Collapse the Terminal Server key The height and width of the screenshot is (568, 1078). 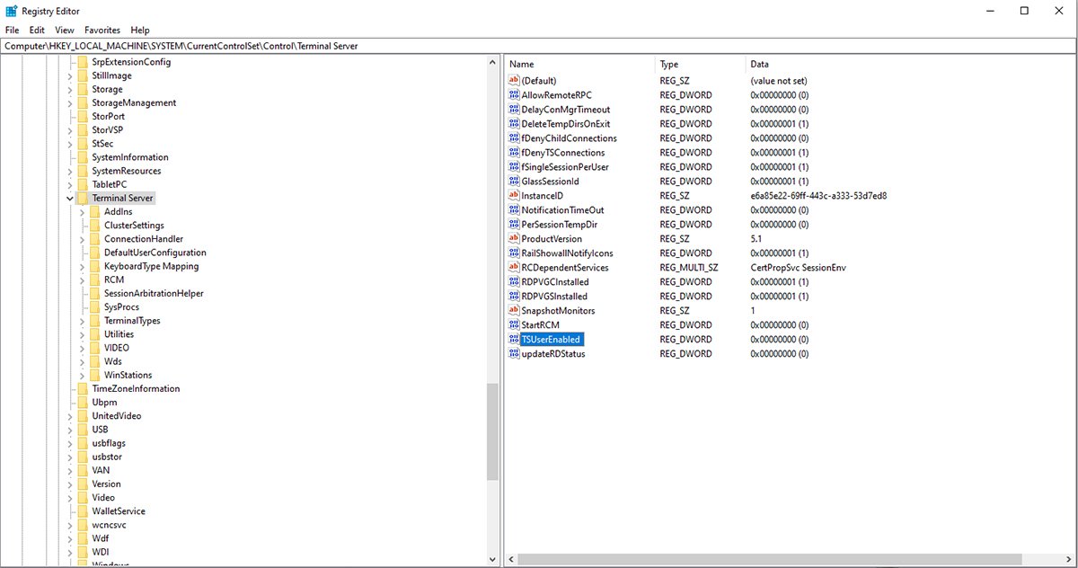69,198
